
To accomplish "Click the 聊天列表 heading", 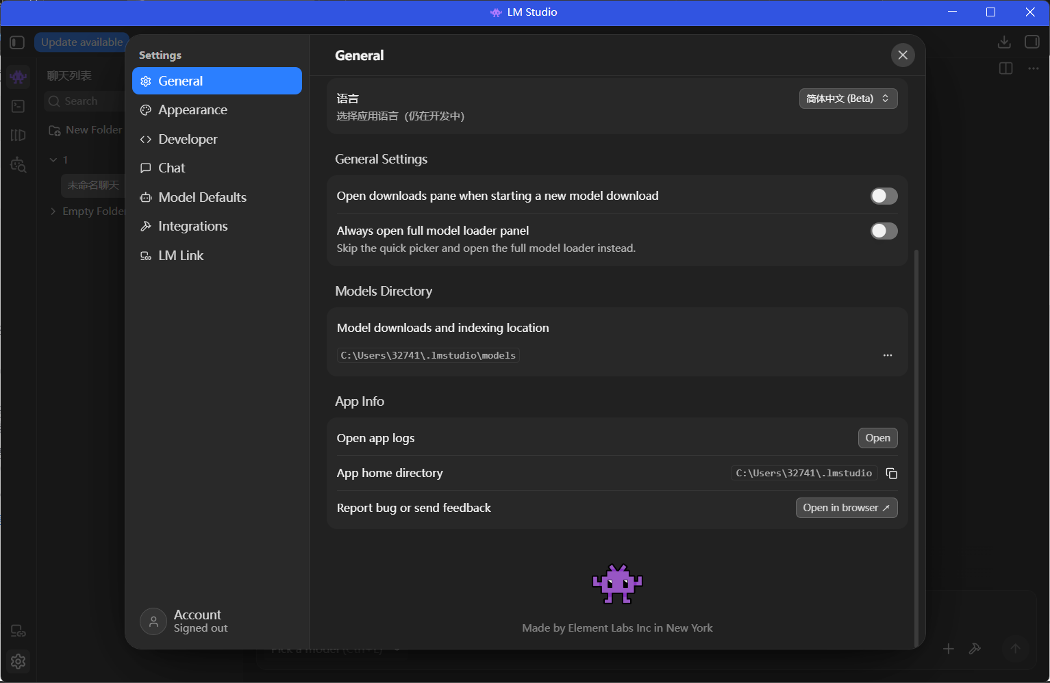I will 69,76.
